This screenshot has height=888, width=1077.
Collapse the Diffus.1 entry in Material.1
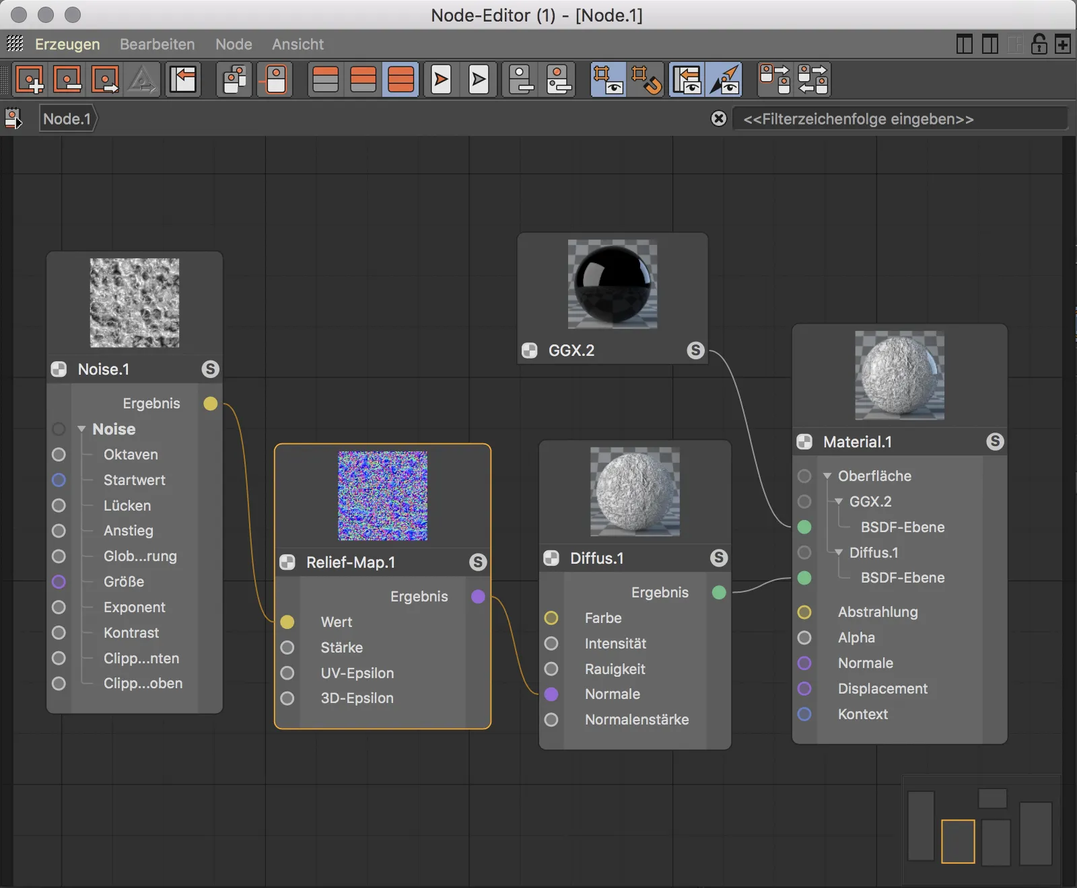(x=839, y=553)
